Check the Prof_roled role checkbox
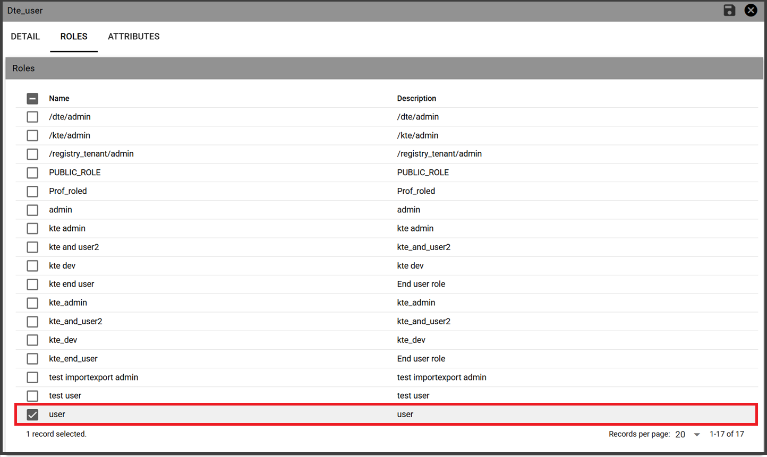The height and width of the screenshot is (457, 767). click(x=32, y=191)
